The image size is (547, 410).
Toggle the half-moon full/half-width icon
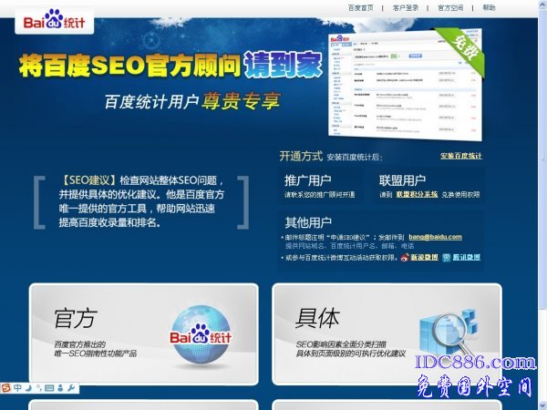[27, 388]
